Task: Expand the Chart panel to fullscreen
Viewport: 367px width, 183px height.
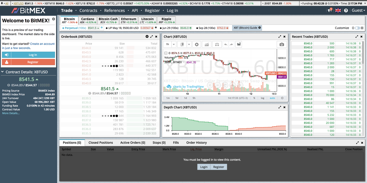Action: click(x=280, y=36)
